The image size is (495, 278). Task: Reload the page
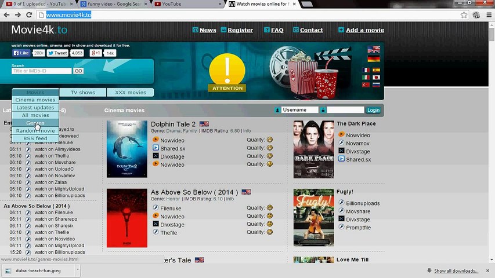(x=29, y=15)
